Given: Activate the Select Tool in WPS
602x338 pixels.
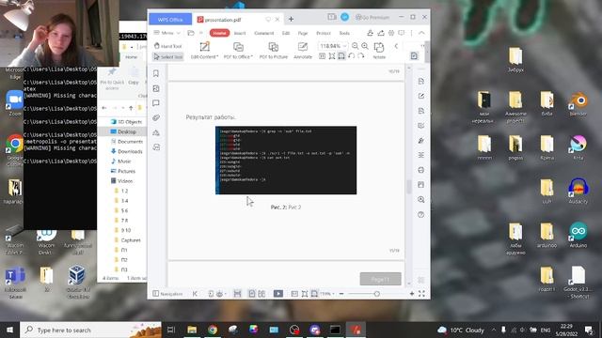Looking at the screenshot, I should 167,56.
